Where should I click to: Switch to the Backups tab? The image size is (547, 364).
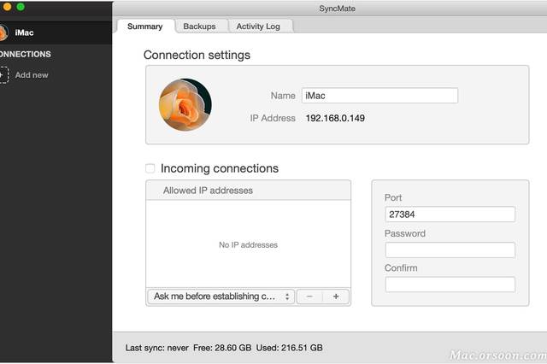tap(199, 26)
